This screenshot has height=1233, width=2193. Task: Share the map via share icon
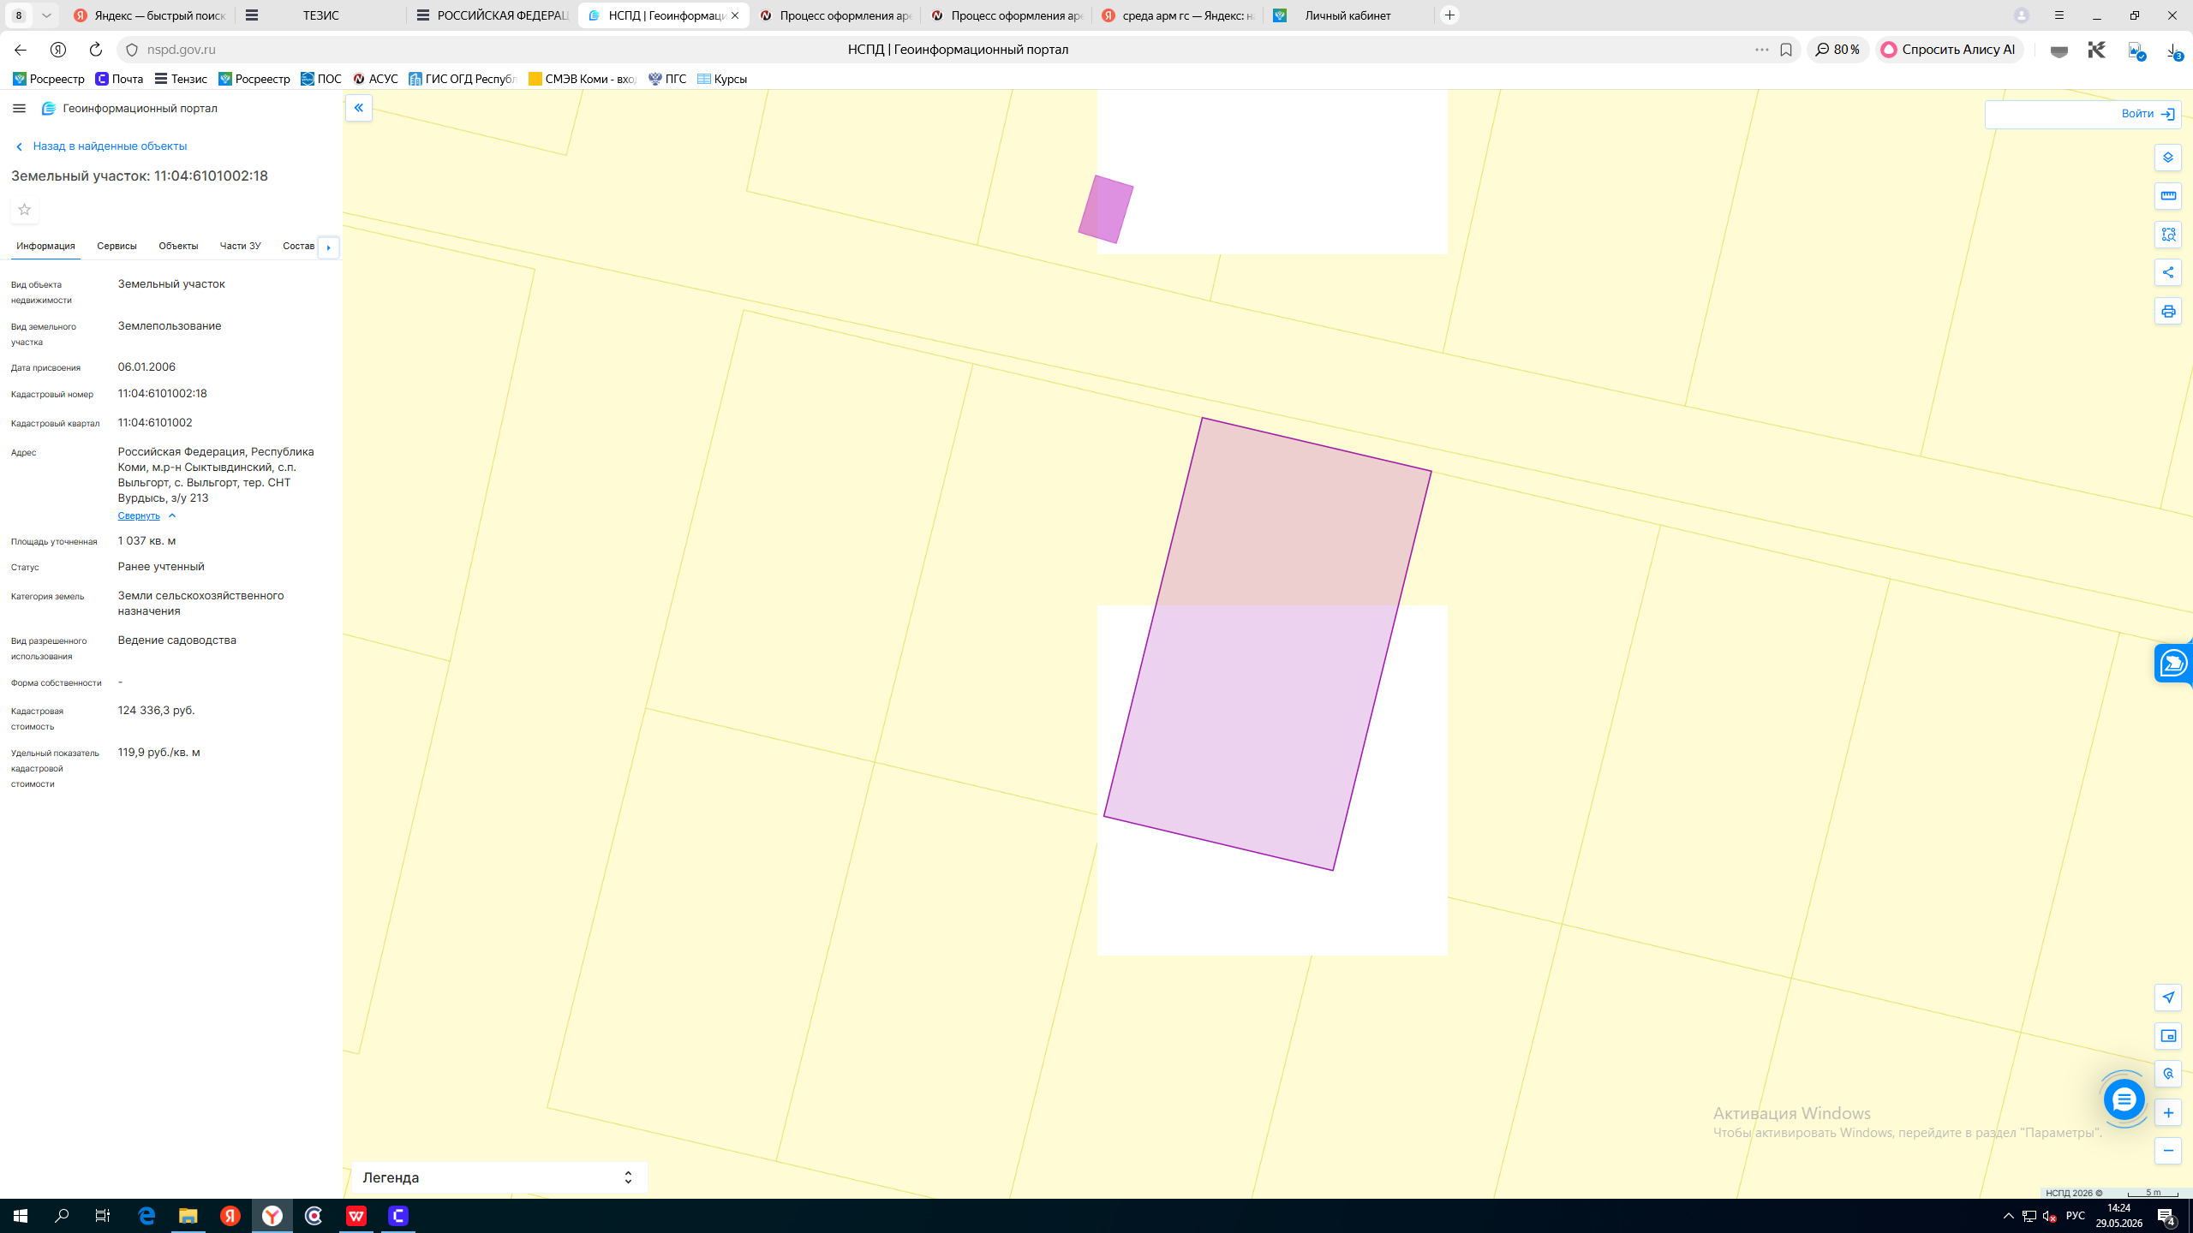click(2168, 273)
